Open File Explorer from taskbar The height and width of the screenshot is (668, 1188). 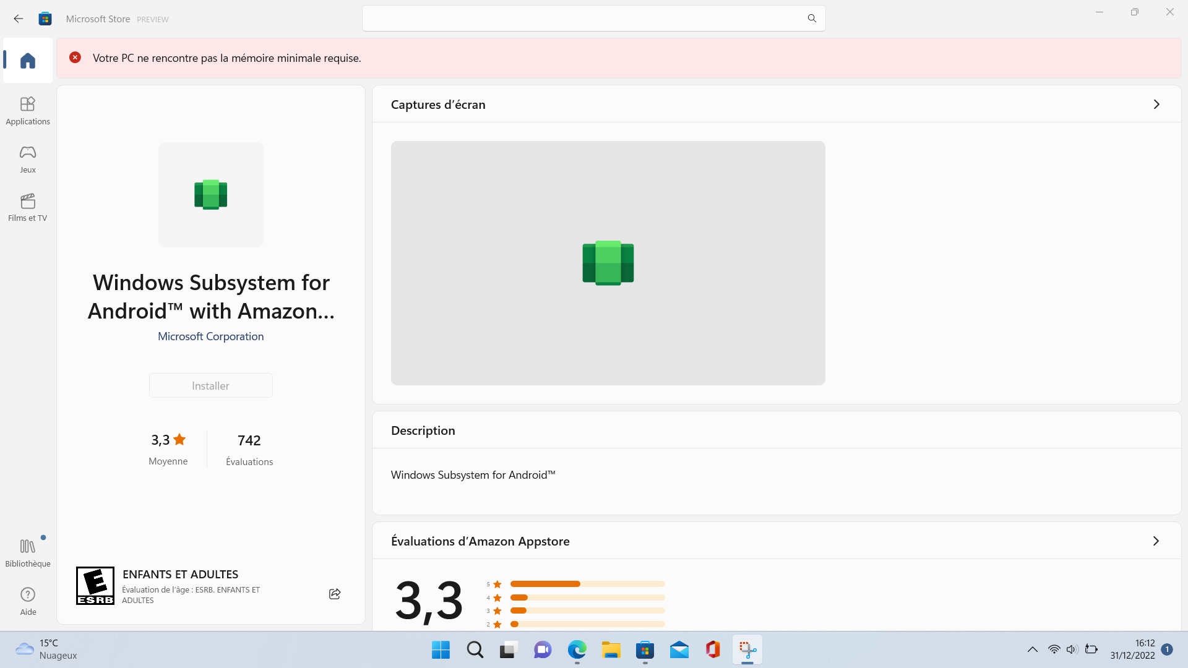pyautogui.click(x=611, y=650)
